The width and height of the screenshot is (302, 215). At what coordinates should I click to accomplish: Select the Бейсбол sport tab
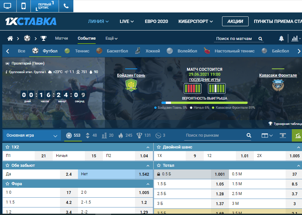(x=275, y=51)
